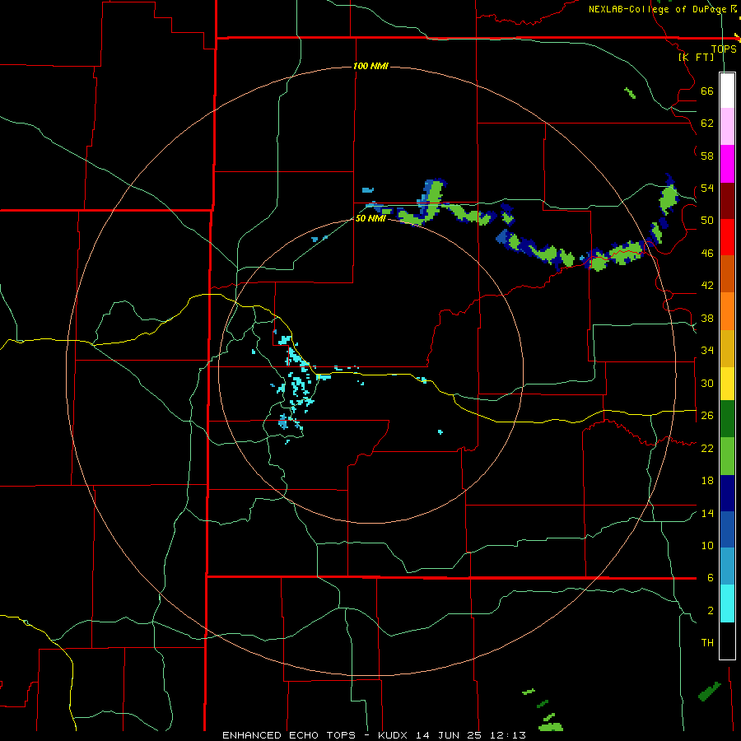The image size is (741, 741).
Task: Click the '30' legend value
Action: pyautogui.click(x=707, y=383)
